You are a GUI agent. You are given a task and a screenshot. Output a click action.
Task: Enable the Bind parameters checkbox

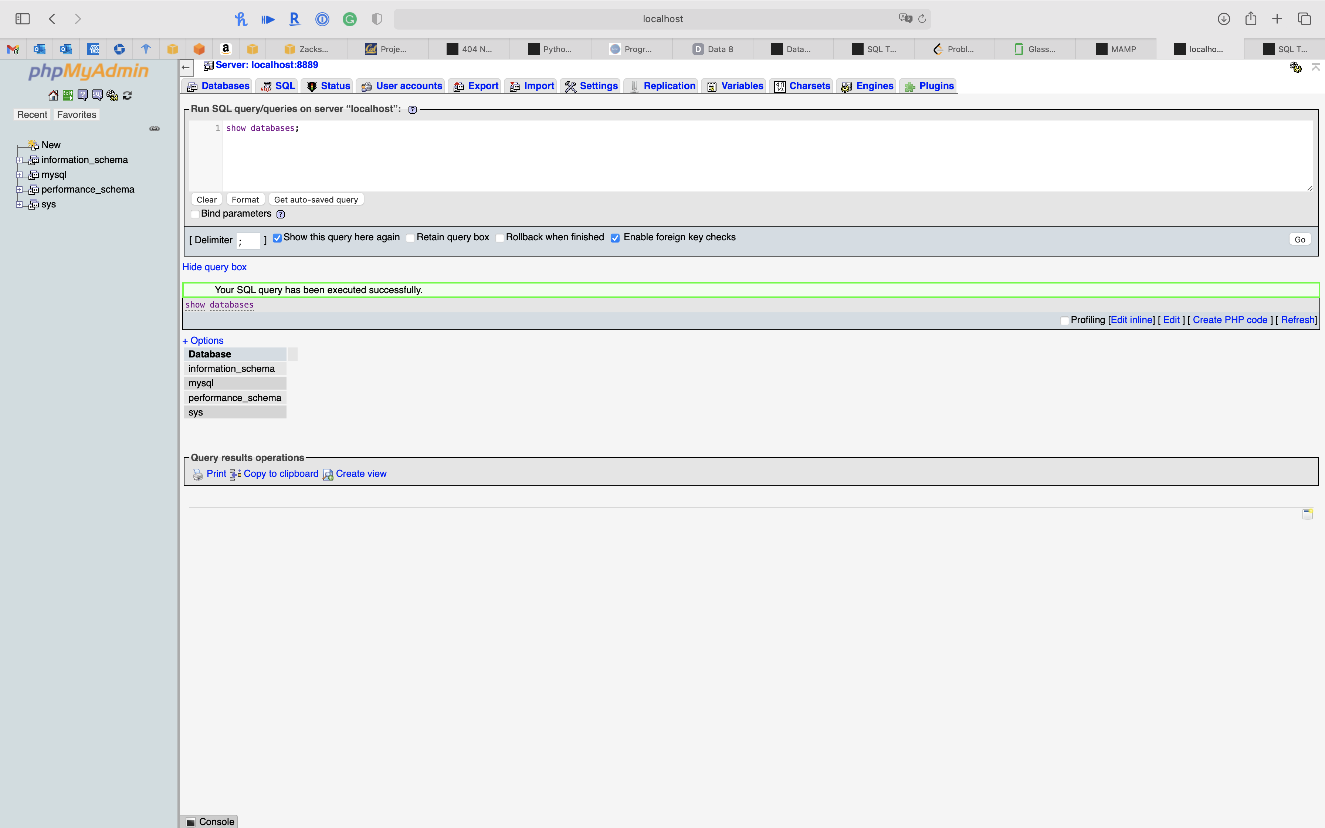196,214
